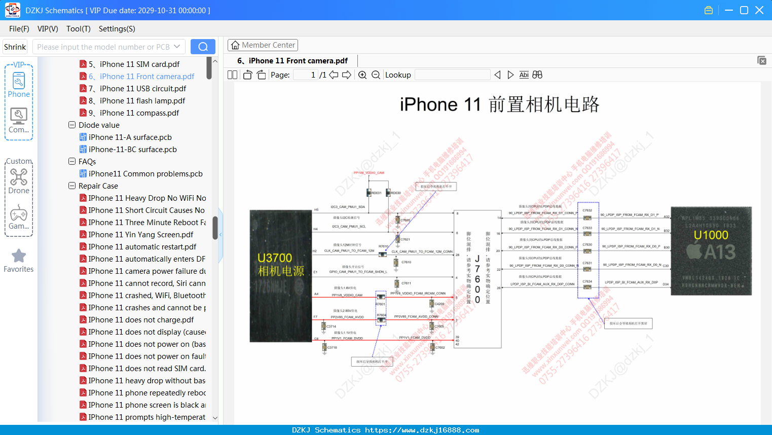Select the Drone category icon
Viewport: 772px width, 435px height.
coord(19,181)
